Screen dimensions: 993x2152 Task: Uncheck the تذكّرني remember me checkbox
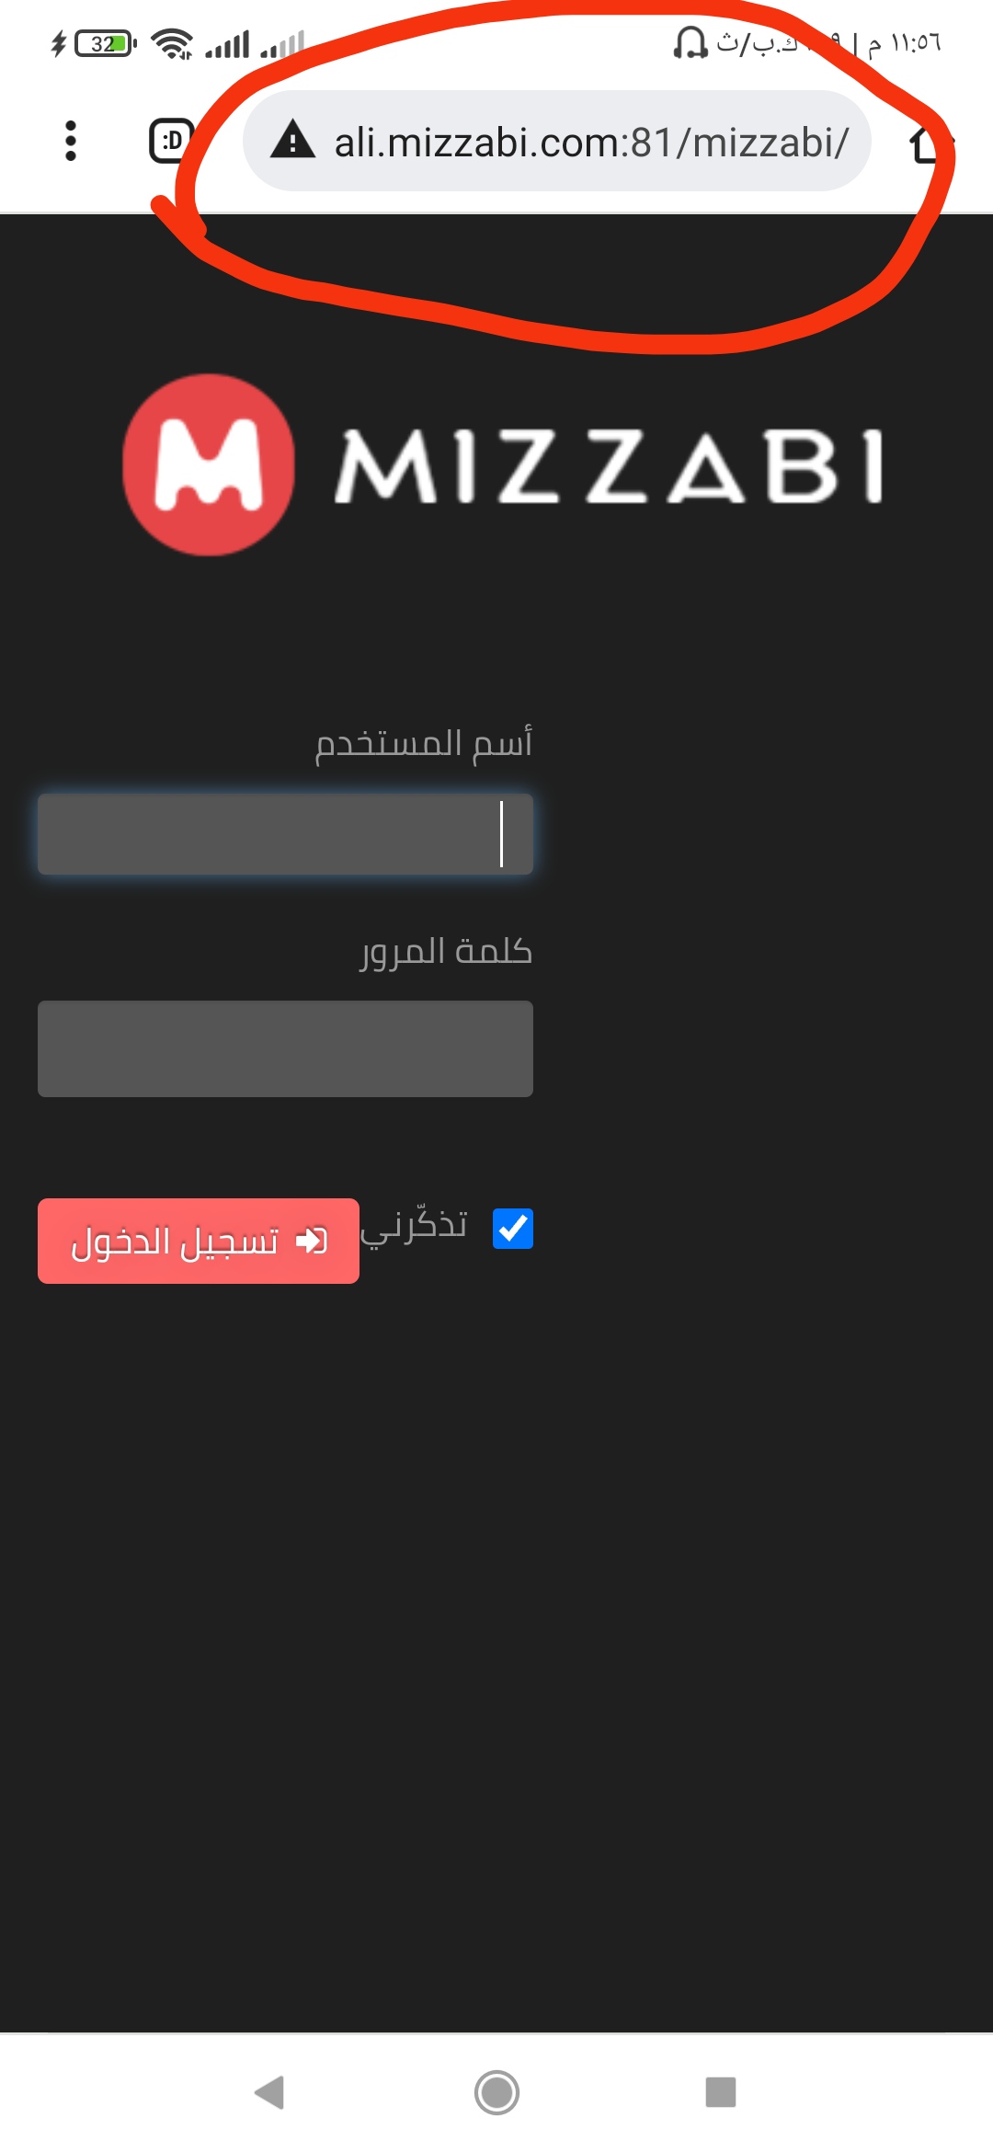(513, 1229)
